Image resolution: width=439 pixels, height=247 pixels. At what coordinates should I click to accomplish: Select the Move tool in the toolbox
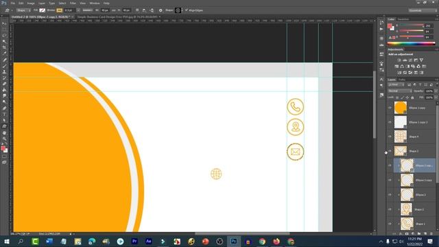(x=4, y=23)
